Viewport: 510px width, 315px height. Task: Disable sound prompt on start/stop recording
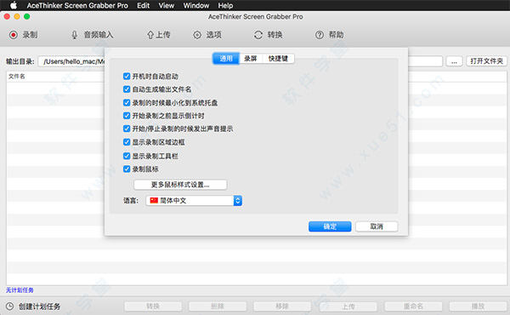[127, 129]
